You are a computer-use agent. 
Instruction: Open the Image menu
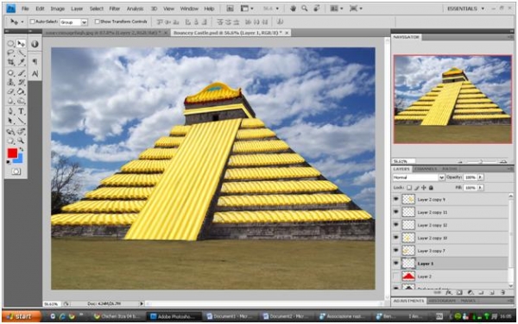tap(58, 9)
